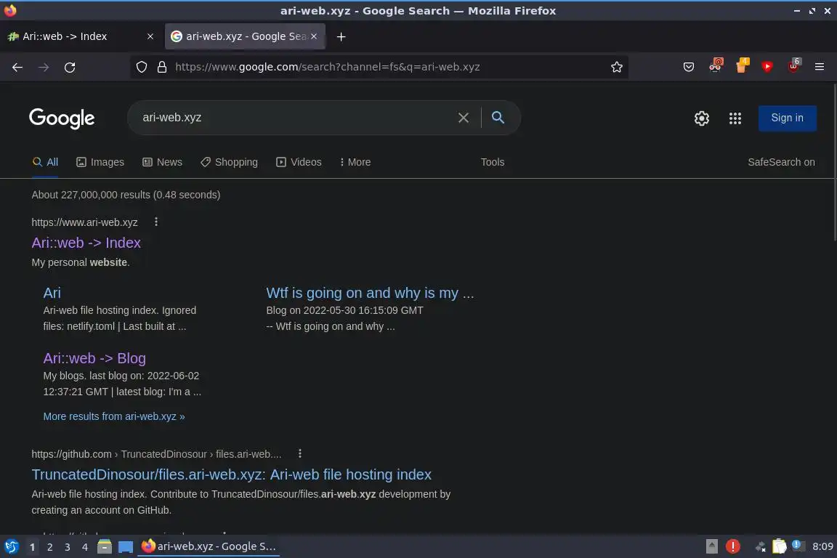Image resolution: width=837 pixels, height=558 pixels.
Task: Open the extension with the @ badge
Action: [715, 65]
